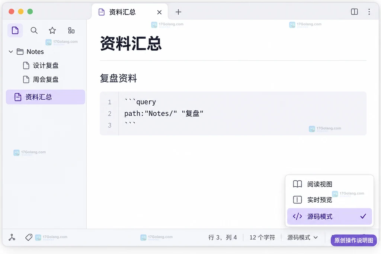This screenshot has width=381, height=254.
Task: Toggle the split pane layout icon
Action: tap(354, 12)
